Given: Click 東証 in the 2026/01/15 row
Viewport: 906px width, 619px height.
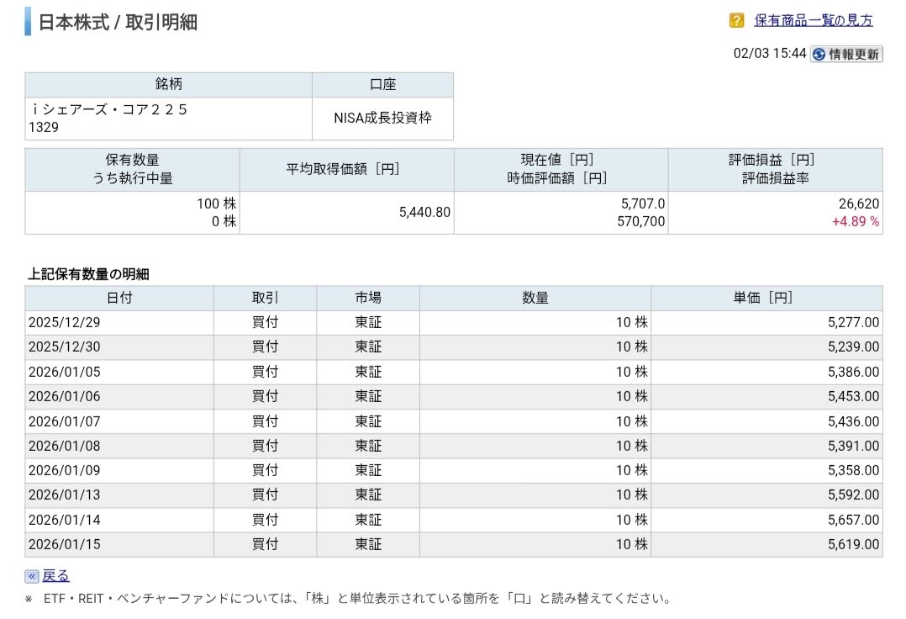Looking at the screenshot, I should click(368, 544).
